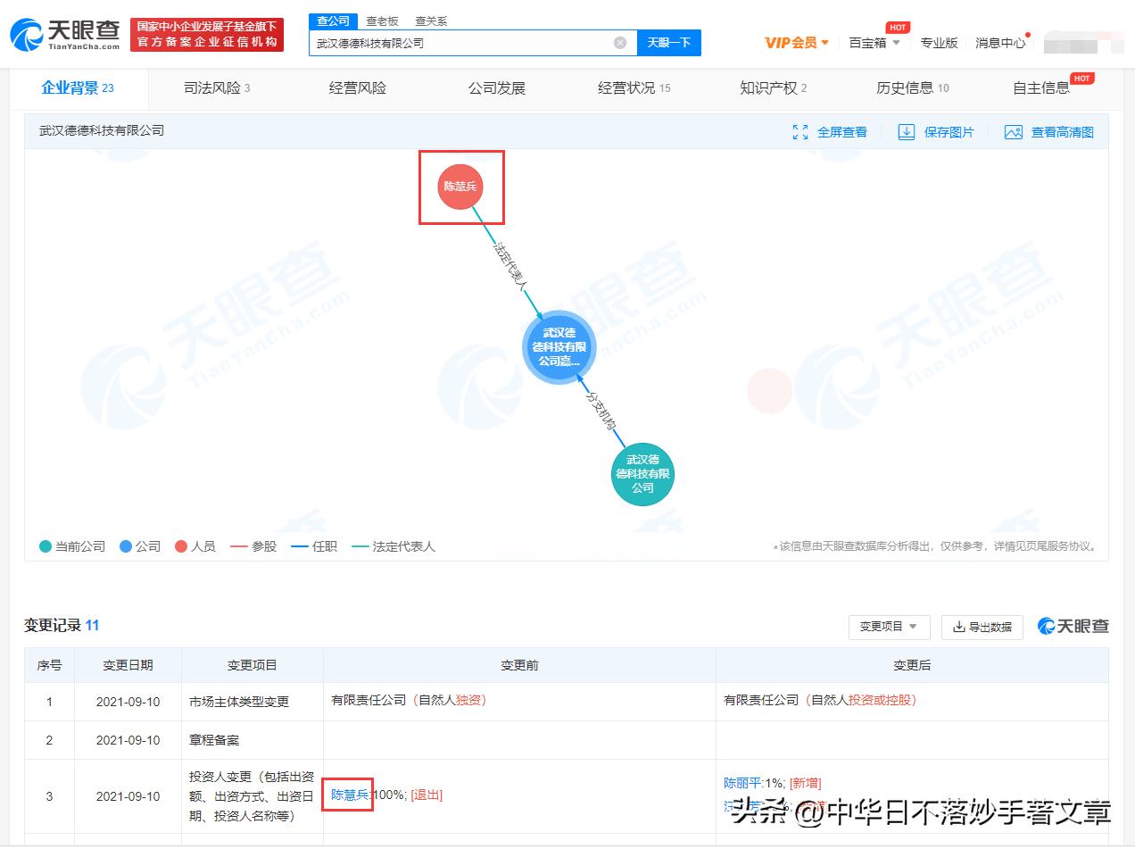This screenshot has height=849, width=1135.
Task: Click the 保存图片 save image icon
Action: [907, 131]
